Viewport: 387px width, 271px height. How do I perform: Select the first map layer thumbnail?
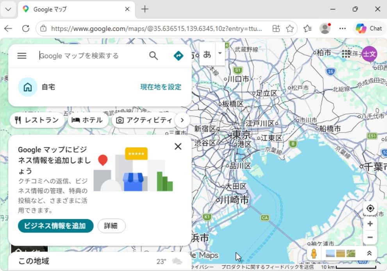pos(330,253)
